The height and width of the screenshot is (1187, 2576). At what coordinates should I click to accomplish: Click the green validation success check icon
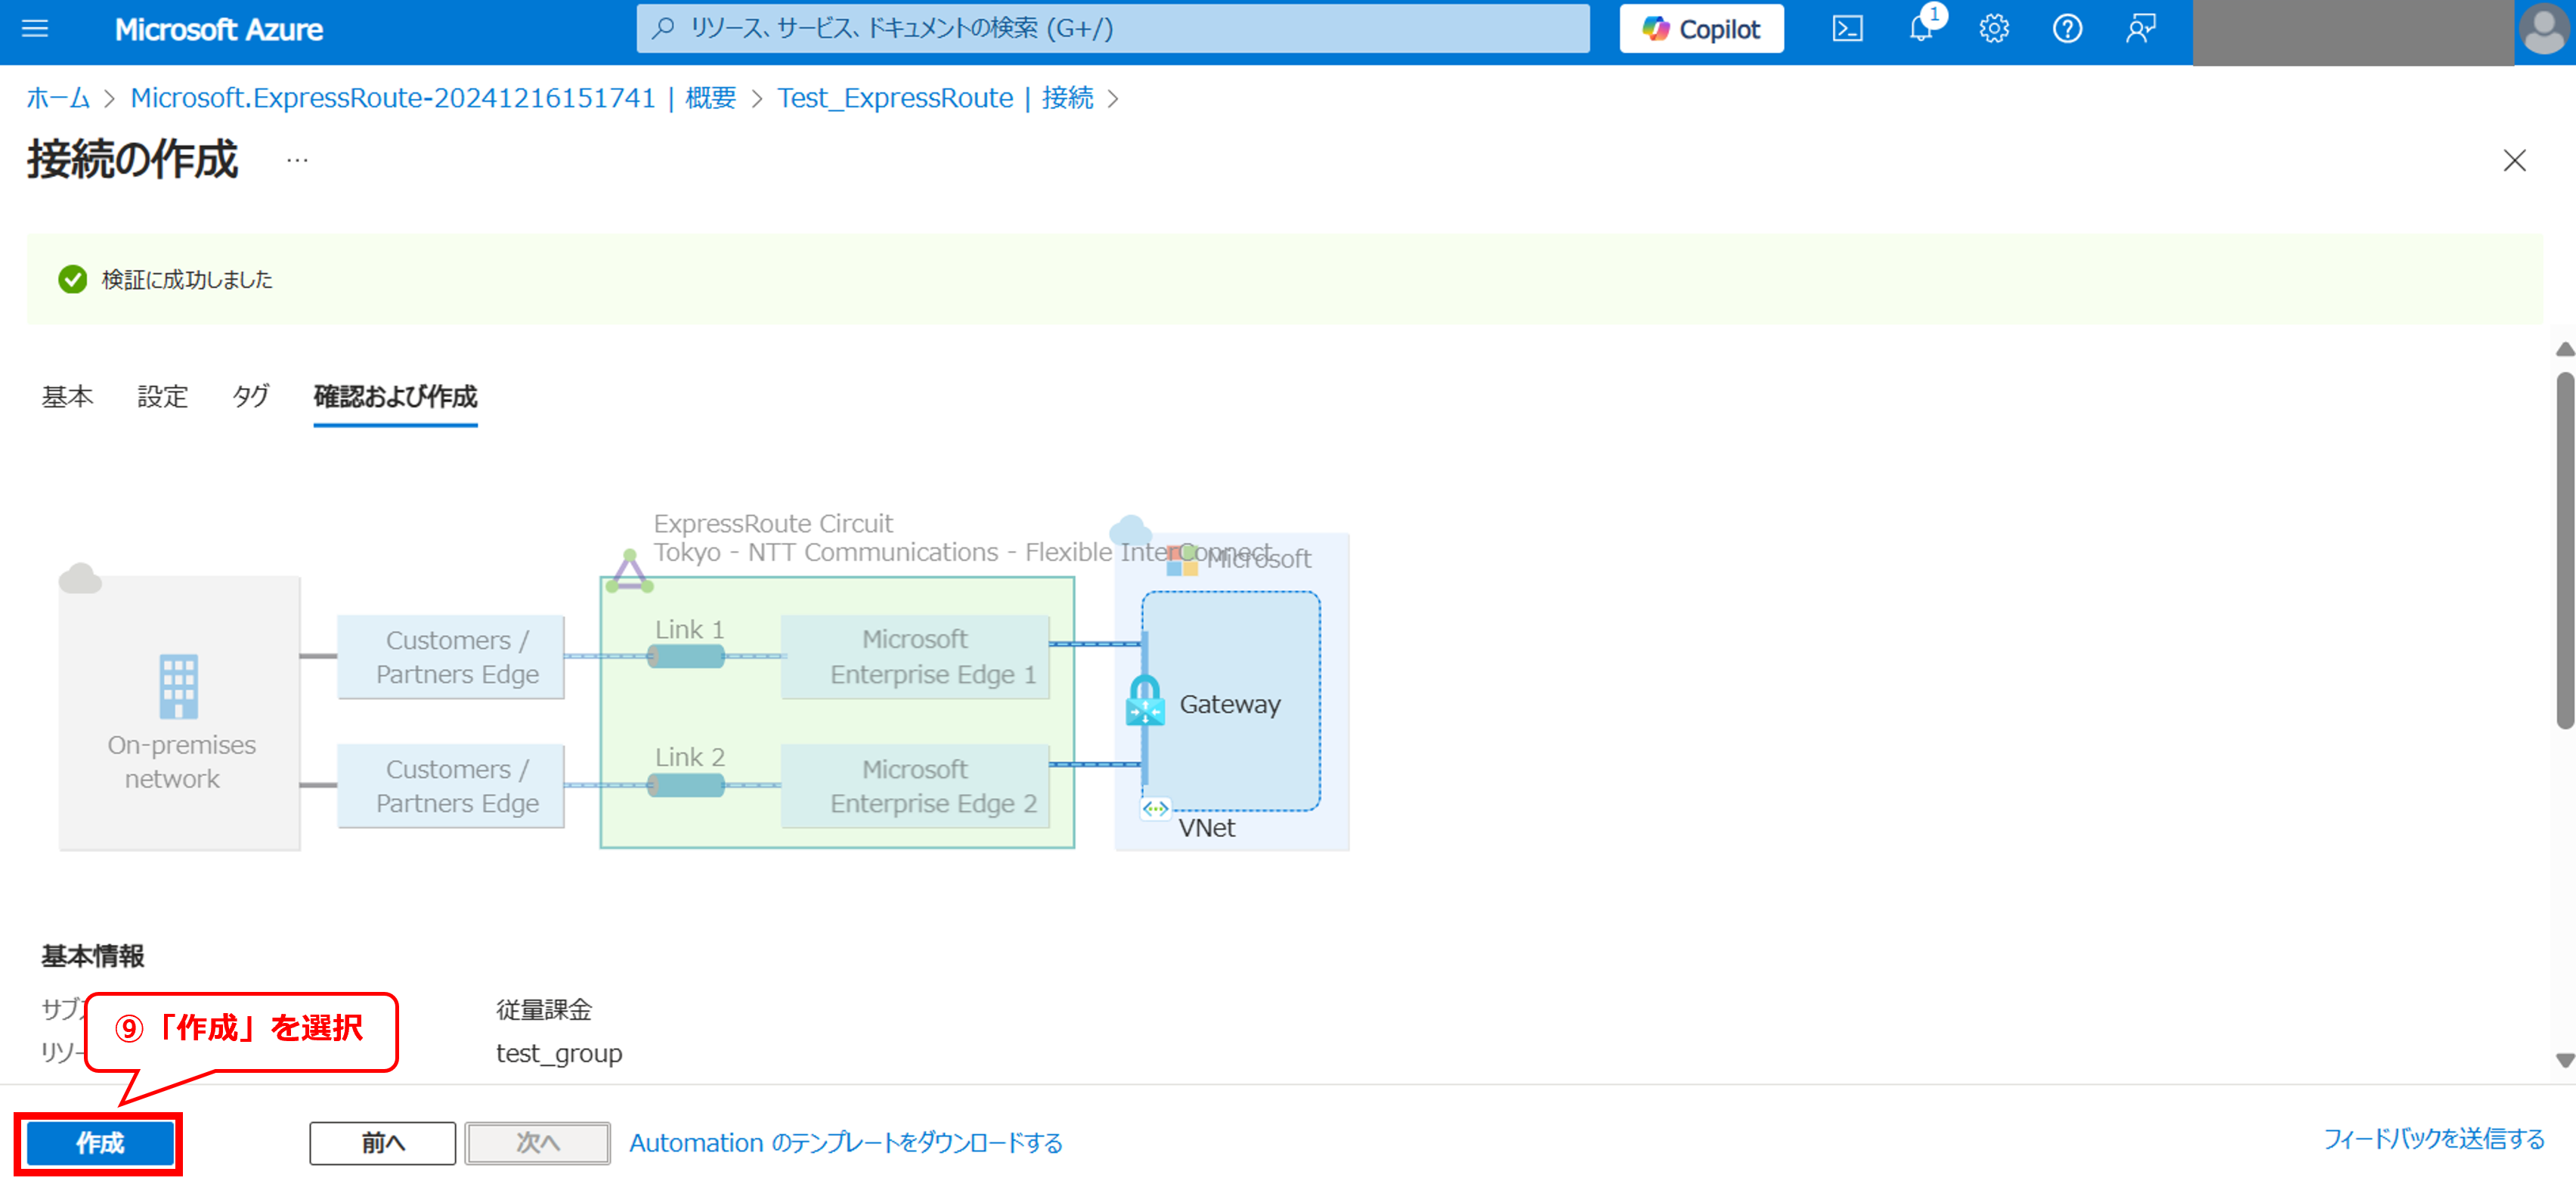coord(72,279)
